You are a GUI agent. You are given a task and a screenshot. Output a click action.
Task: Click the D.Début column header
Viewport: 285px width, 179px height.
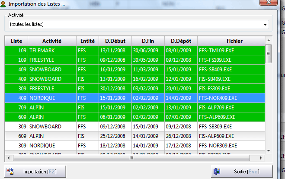click(115, 41)
